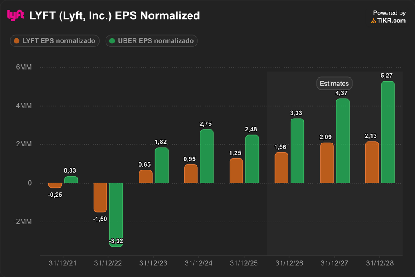Click the Estimates badge
This screenshot has height=277, width=415.
334,84
